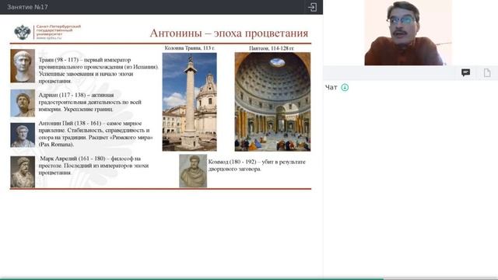
Task: Click the 'Занятие №17' title
Action: pos(27,7)
